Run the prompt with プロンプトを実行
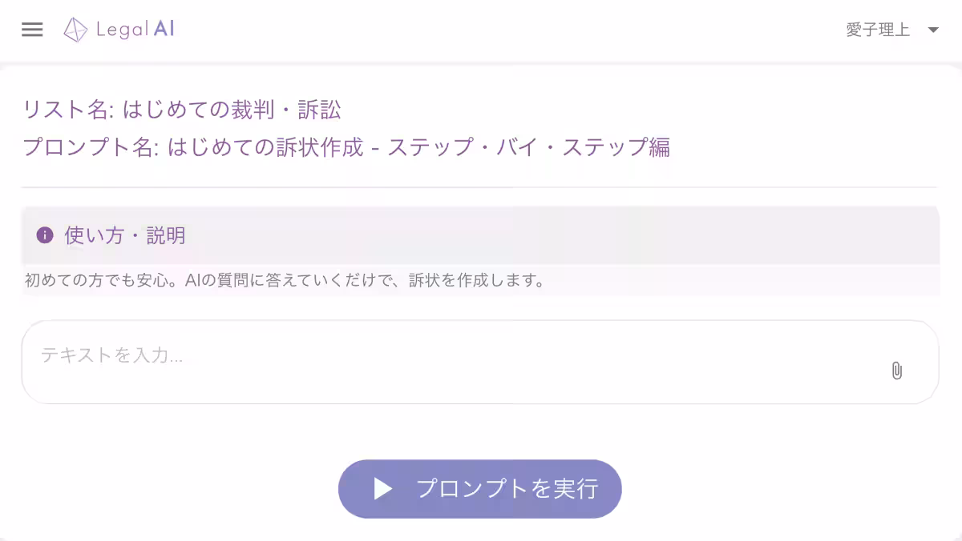 (x=479, y=488)
